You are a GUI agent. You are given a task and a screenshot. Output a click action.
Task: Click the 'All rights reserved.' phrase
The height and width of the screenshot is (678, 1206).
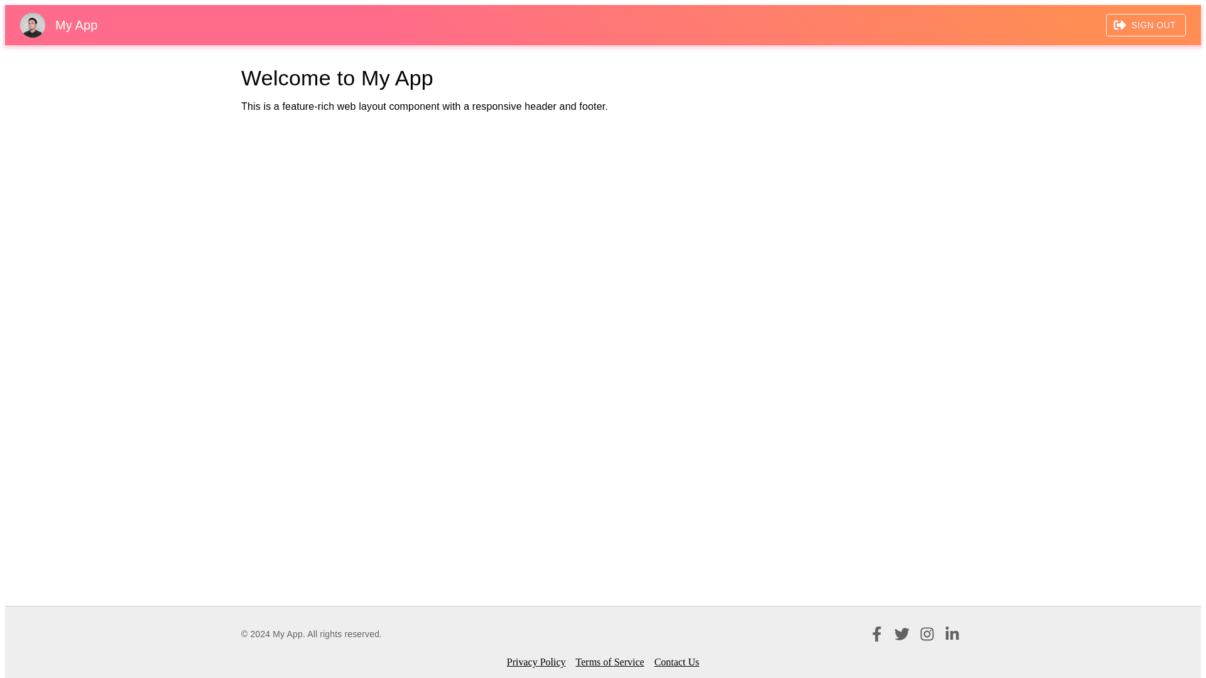click(x=344, y=634)
